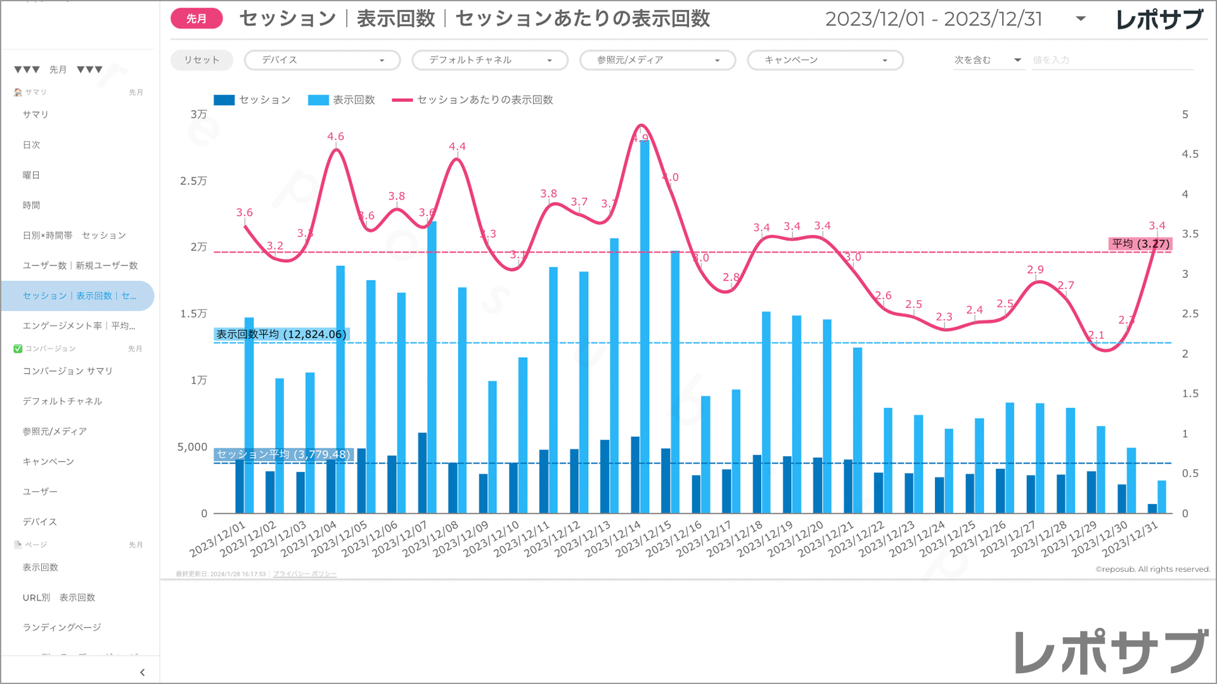Open the date range picker arrow
Screen dimensions: 1217x684
(1081, 19)
